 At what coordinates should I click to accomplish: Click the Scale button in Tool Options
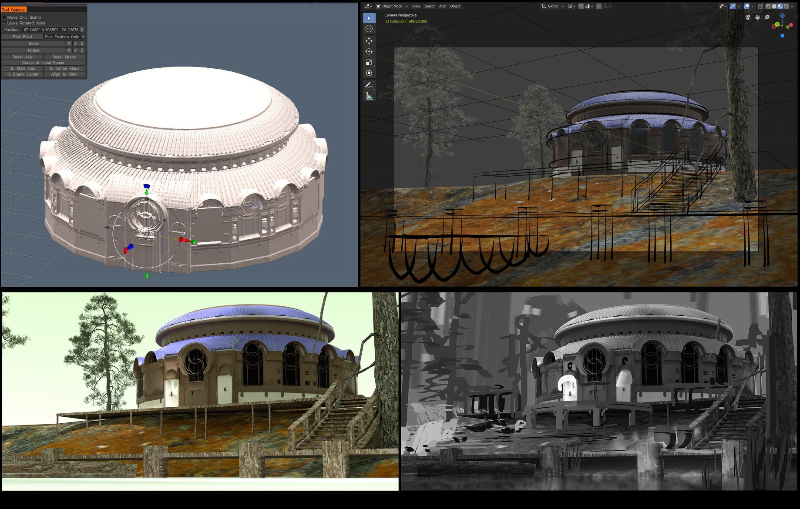pos(34,44)
